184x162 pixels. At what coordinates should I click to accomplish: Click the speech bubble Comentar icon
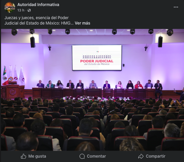coord(82,156)
